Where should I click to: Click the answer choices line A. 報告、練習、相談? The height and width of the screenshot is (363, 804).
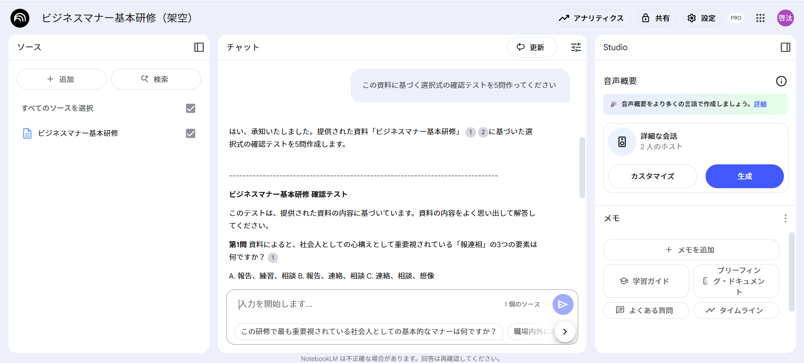[x=331, y=276]
